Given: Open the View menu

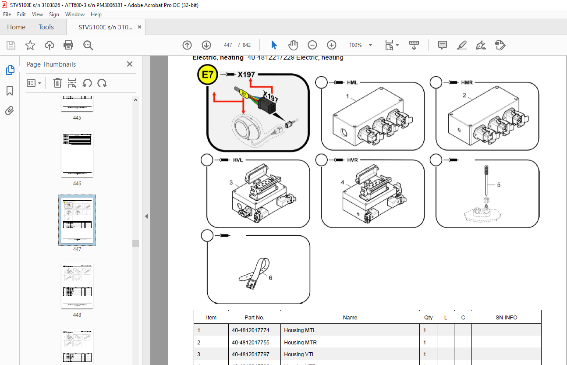Looking at the screenshot, I should 37,14.
